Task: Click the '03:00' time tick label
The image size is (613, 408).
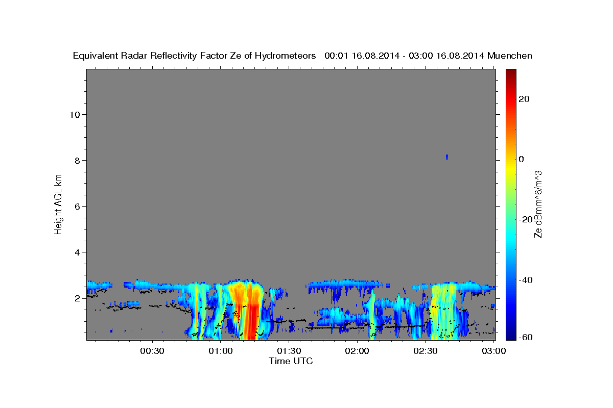Action: (493, 351)
